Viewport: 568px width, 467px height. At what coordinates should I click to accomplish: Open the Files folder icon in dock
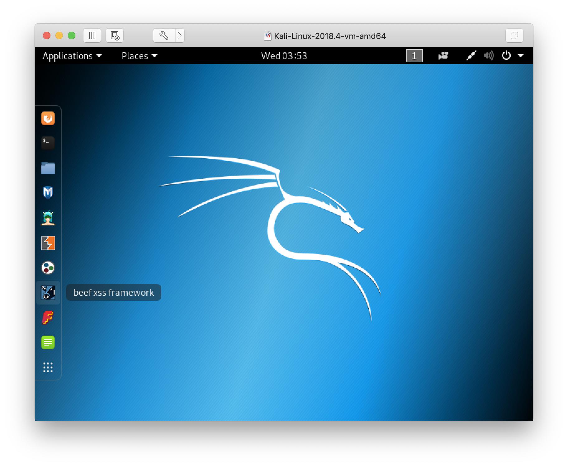pos(48,168)
